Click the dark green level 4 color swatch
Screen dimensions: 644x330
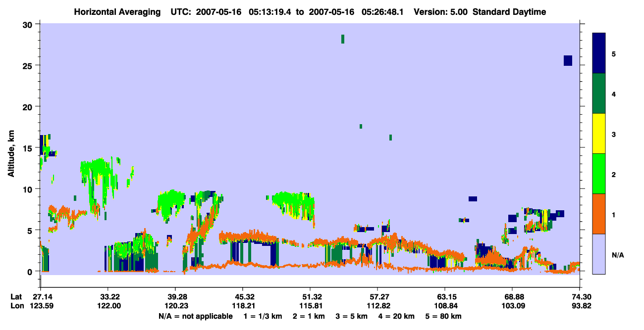599,94
